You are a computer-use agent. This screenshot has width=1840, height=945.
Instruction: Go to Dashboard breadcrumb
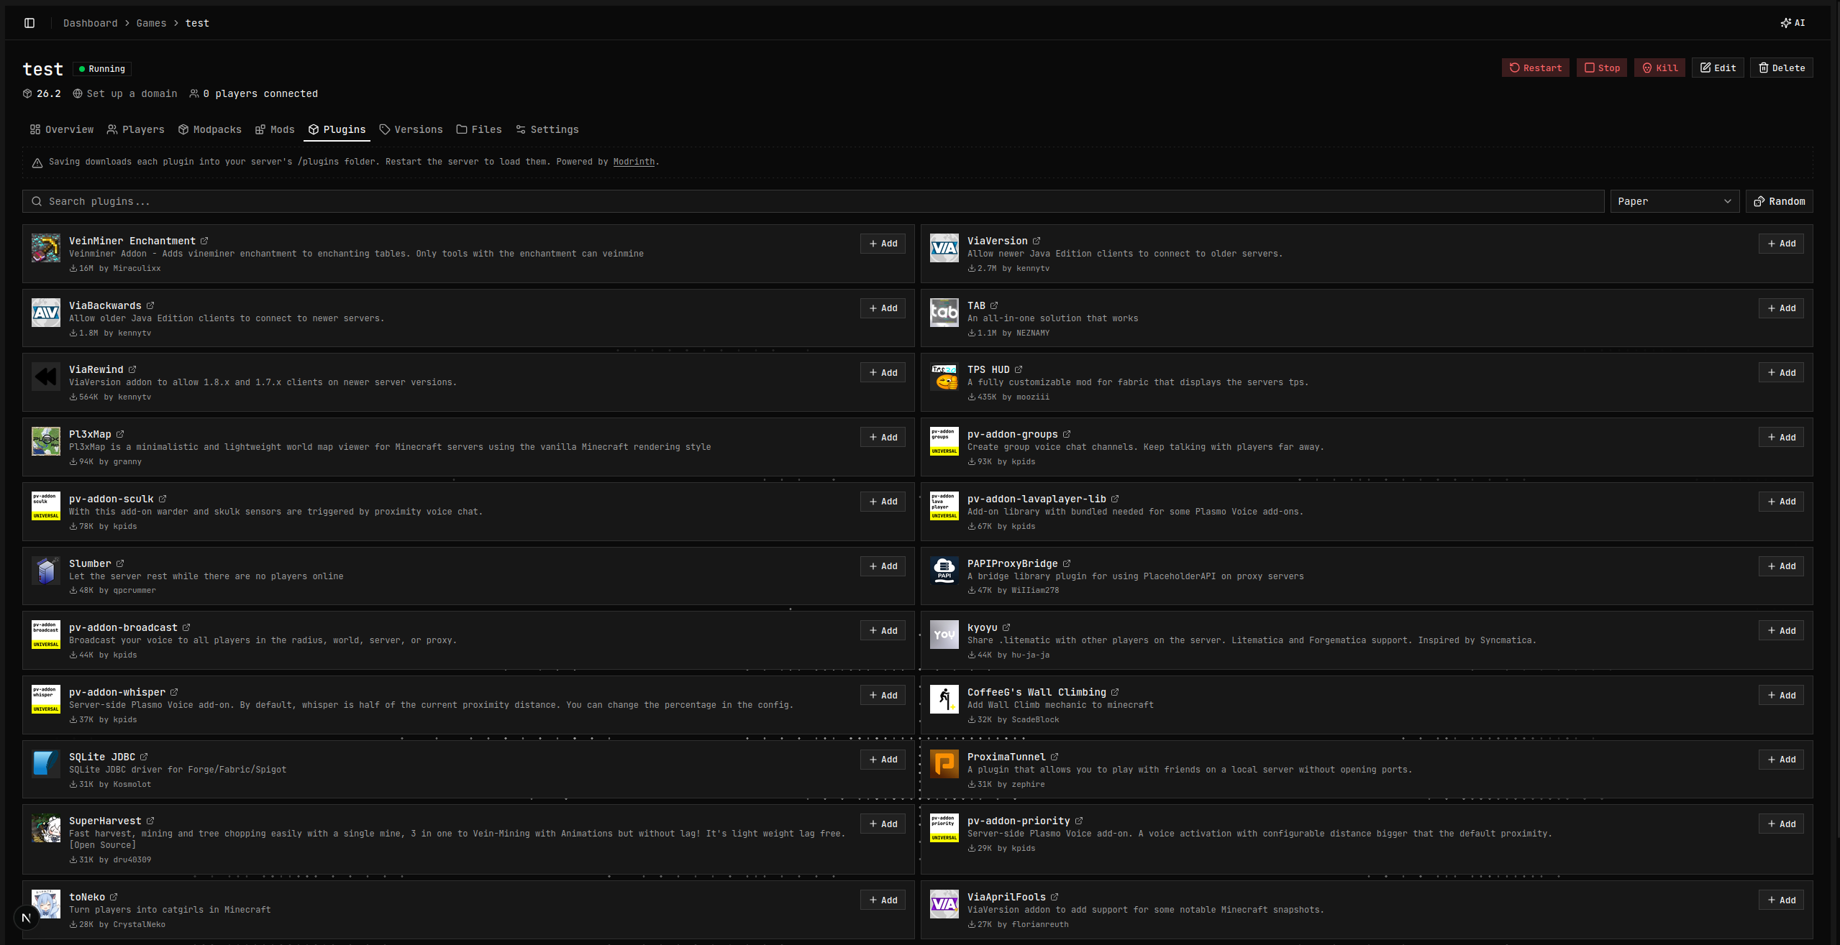(90, 23)
